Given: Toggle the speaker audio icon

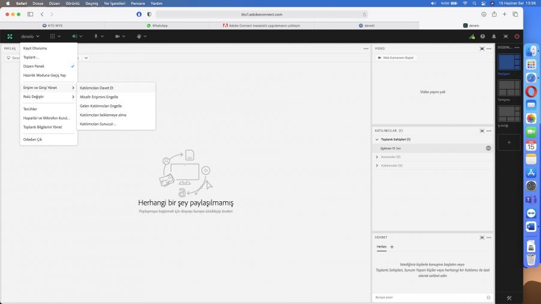Looking at the screenshot, I should tap(74, 36).
